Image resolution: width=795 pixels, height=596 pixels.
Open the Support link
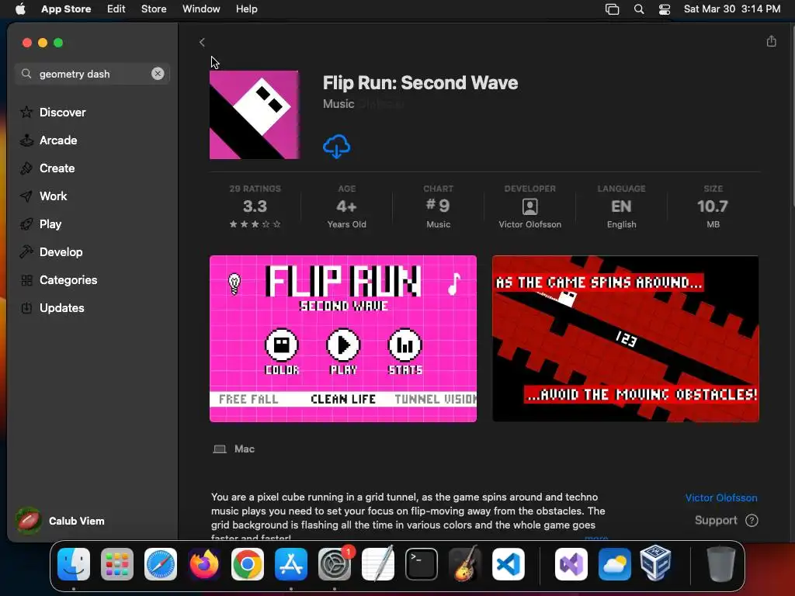715,521
